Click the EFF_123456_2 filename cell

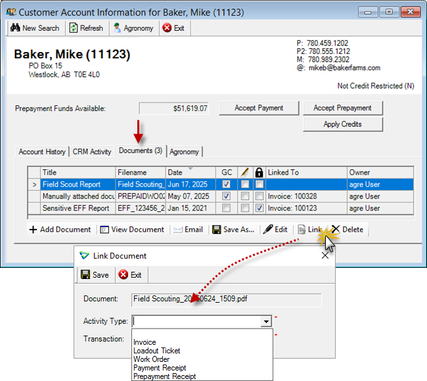141,208
